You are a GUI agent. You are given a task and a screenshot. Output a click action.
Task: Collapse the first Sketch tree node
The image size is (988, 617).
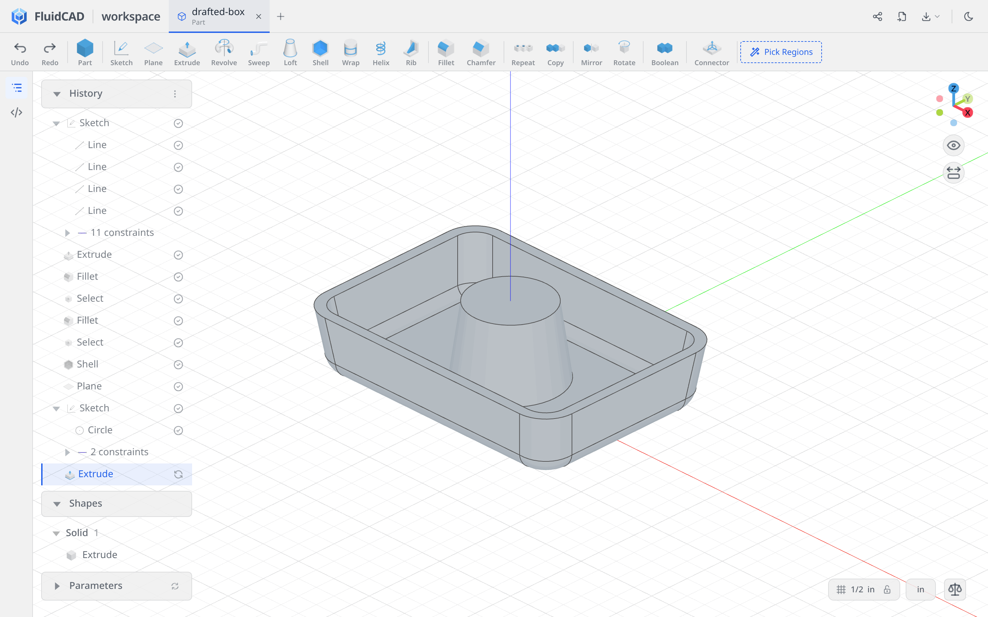pos(56,123)
